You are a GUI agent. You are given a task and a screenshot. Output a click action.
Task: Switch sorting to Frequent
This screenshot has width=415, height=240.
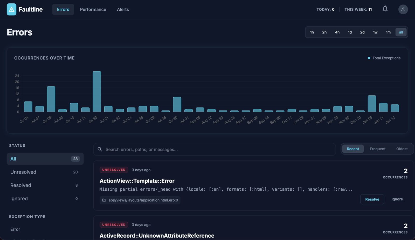point(378,149)
